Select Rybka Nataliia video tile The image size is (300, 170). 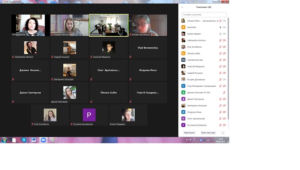click(30, 25)
